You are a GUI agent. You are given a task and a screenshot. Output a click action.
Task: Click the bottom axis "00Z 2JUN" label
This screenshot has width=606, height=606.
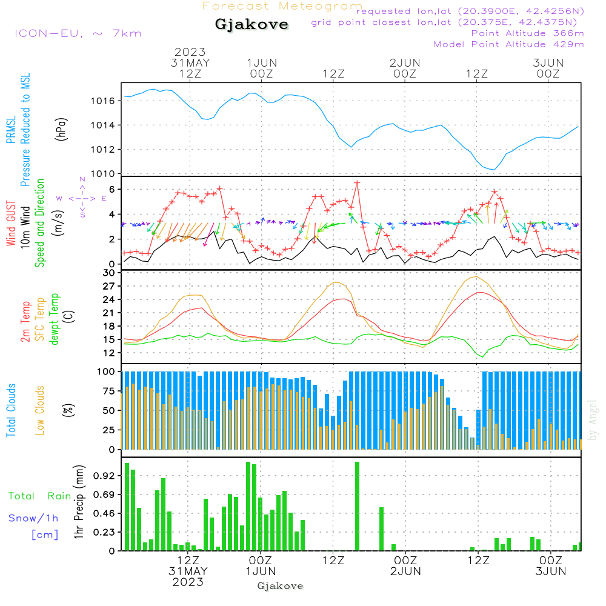405,566
